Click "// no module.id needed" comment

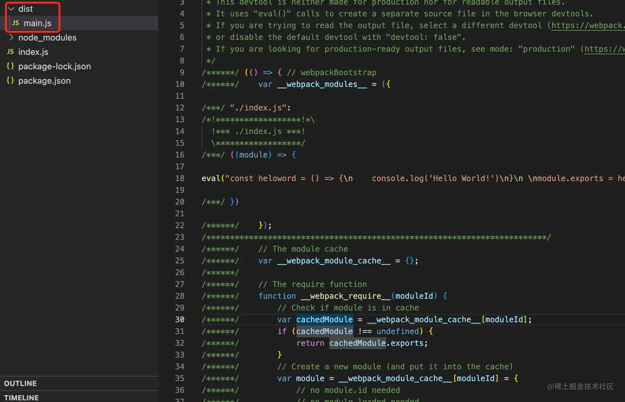point(348,390)
